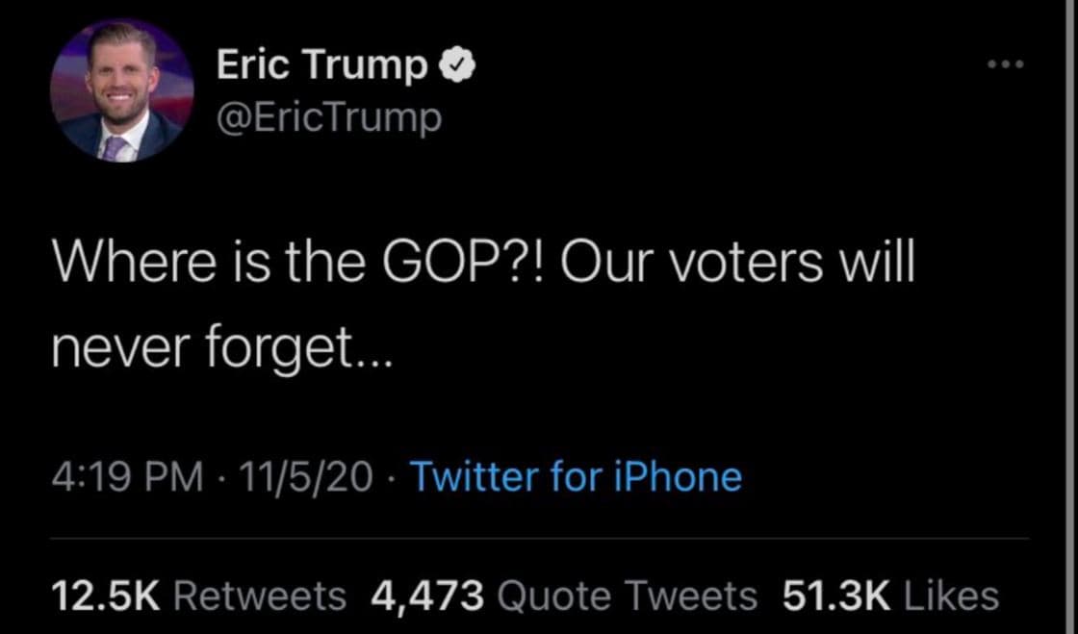
Task: Open the three-dot more options menu
Action: point(1007,65)
